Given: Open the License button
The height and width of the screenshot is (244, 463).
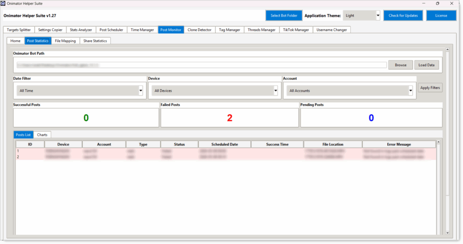Looking at the screenshot, I should tap(441, 16).
